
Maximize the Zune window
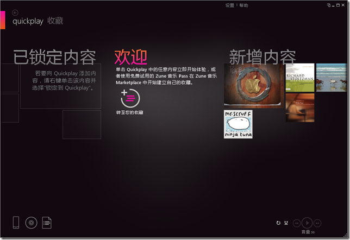point(338,5)
